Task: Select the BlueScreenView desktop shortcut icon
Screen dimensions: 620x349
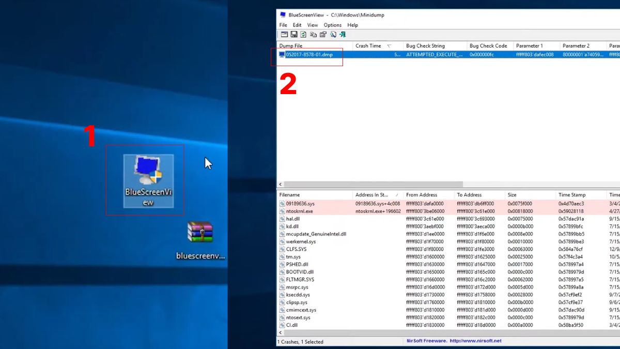Action: click(148, 181)
